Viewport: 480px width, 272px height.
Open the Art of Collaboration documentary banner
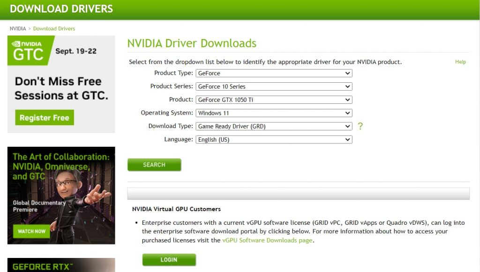(61, 195)
